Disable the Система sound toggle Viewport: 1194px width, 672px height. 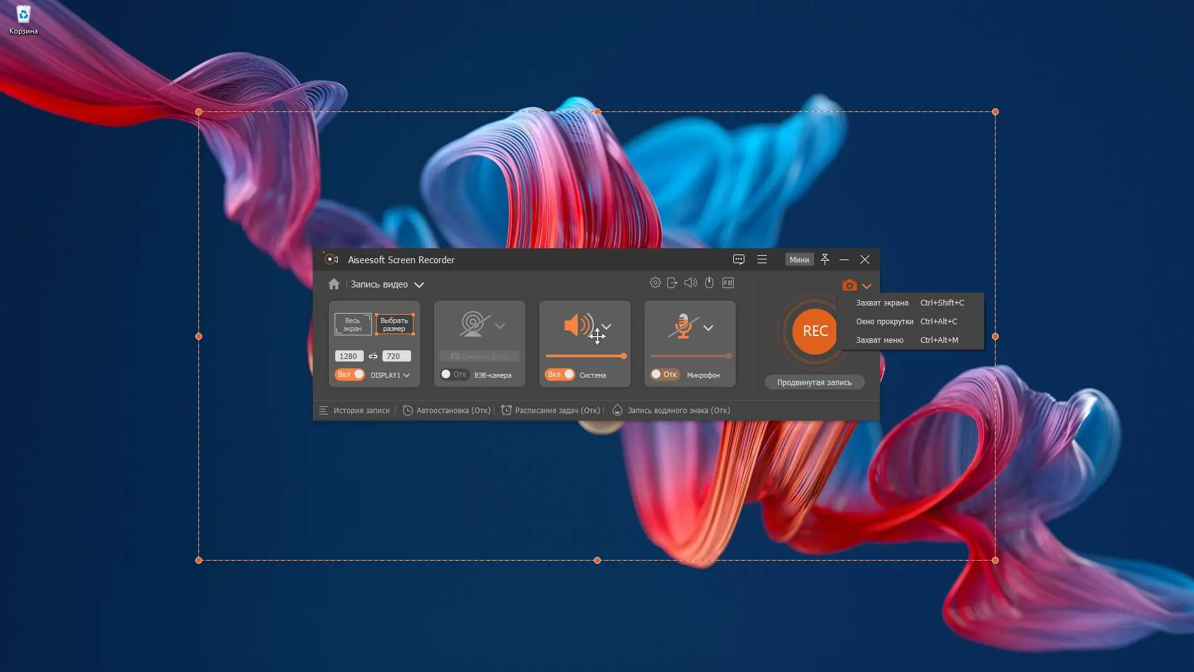pos(560,375)
